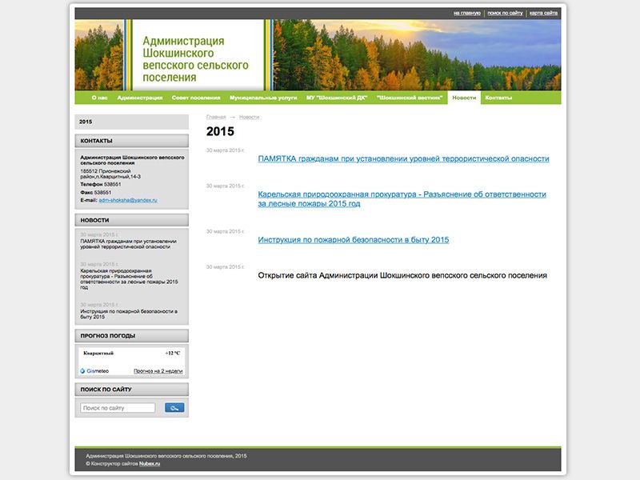The width and height of the screenshot is (640, 480).
Task: Click the 'поиск по сайту' top link
Action: (505, 13)
